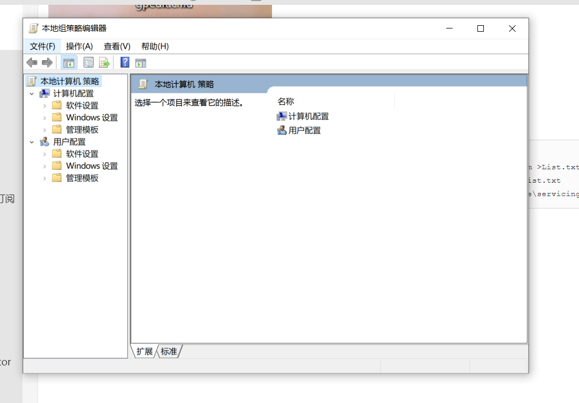
Task: Click the Back arrow toolbar icon
Action: [32, 63]
